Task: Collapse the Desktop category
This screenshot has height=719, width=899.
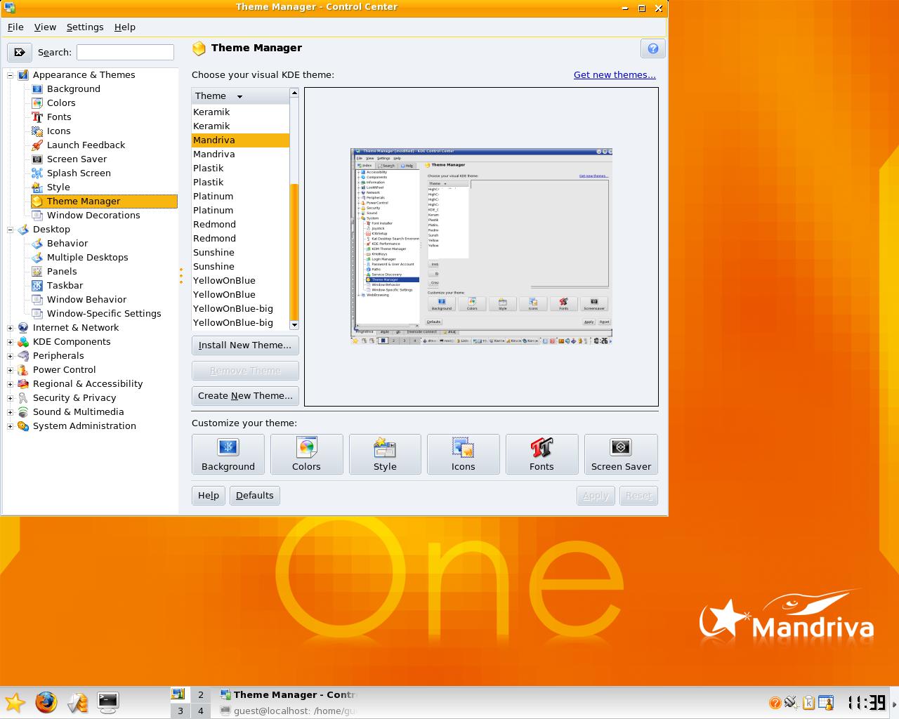Action: 11,230
